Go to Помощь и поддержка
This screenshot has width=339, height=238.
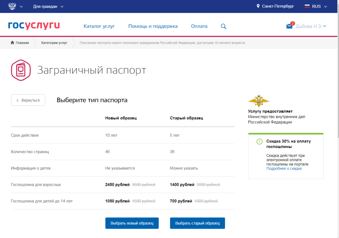tap(153, 26)
